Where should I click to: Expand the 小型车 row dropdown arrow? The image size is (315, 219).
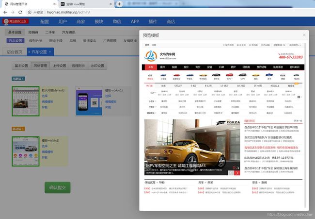pos(156,101)
